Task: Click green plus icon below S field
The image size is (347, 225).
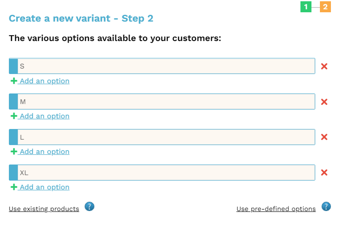Action: tap(14, 81)
